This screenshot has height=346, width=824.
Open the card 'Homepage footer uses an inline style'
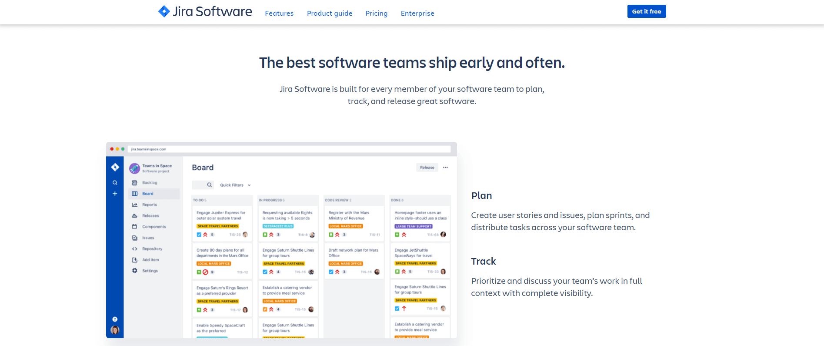[420, 224]
